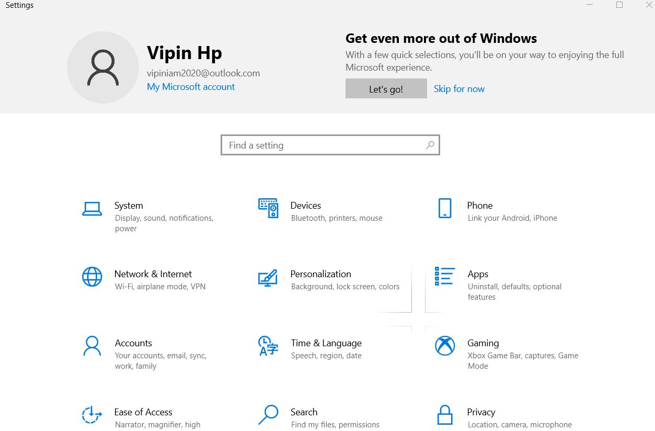The width and height of the screenshot is (655, 431).
Task: Select the Personalization paintbrush icon
Action: [268, 278]
